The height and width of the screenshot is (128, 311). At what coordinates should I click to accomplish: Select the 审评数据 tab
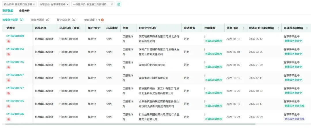pos(7,11)
